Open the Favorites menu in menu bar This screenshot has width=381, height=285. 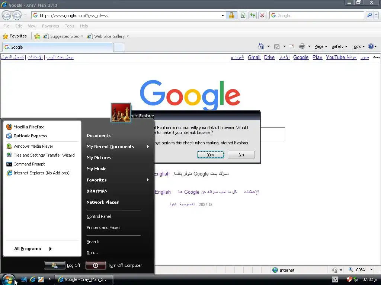51,26
